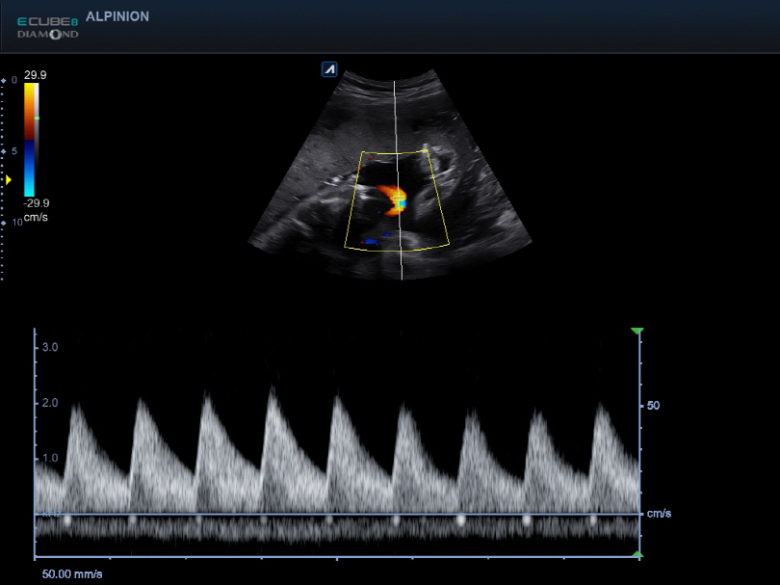Image resolution: width=780 pixels, height=585 pixels.
Task: Click the 50 cm/s axis label
Action: (x=652, y=406)
